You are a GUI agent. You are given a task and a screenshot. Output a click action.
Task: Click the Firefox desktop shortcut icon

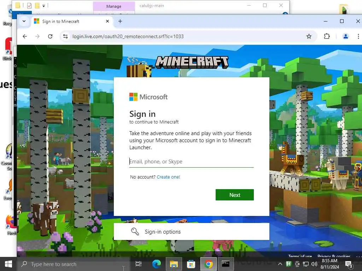click(10, 222)
